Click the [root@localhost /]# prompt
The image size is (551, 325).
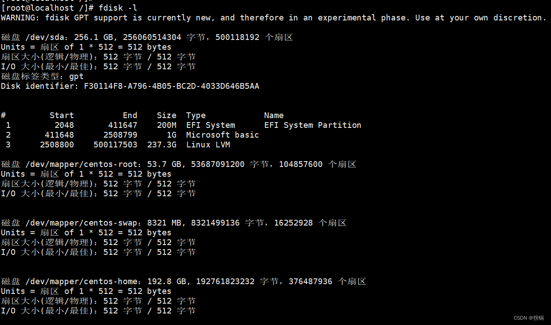tap(47, 8)
